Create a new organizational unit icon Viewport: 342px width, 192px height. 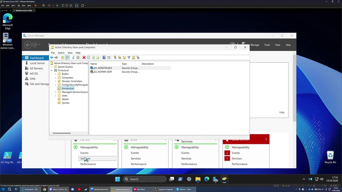coord(124,58)
